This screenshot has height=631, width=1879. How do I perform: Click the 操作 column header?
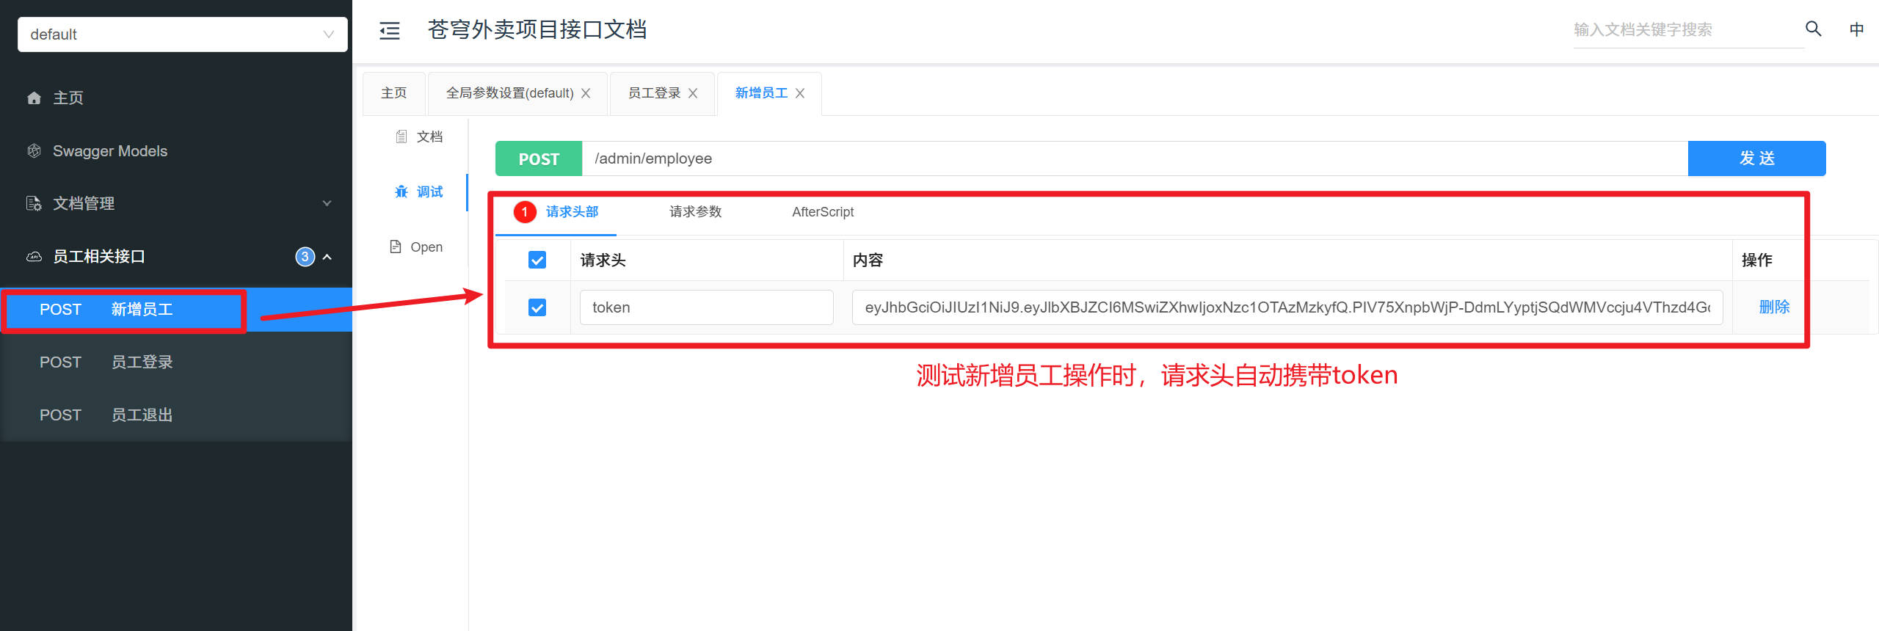[1756, 260]
